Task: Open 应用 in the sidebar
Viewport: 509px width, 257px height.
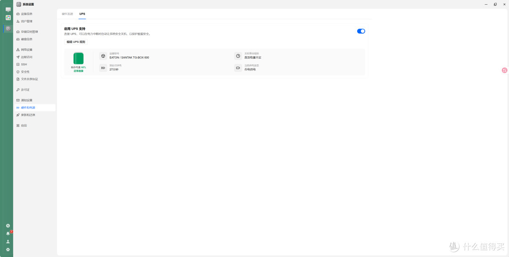Action: click(35, 125)
